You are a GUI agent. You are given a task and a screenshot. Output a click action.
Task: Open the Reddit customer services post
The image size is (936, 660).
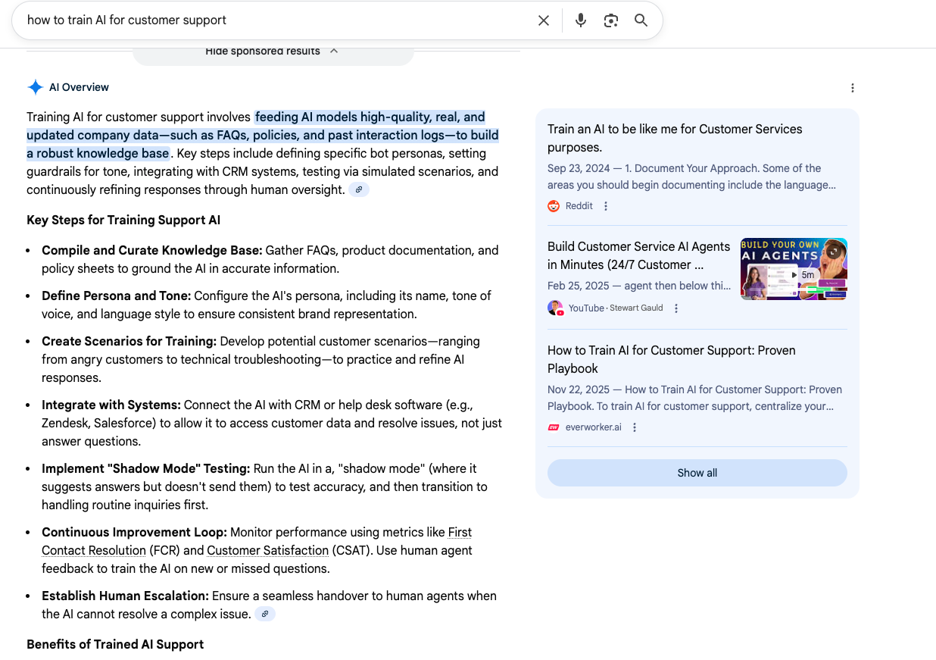pyautogui.click(x=674, y=138)
